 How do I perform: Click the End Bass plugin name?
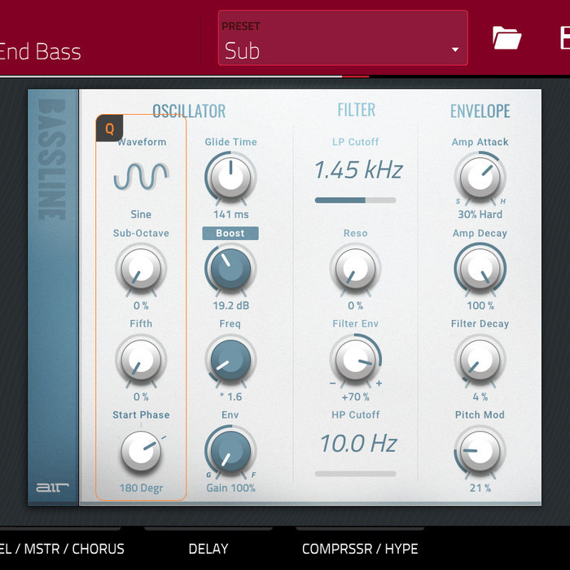40,51
